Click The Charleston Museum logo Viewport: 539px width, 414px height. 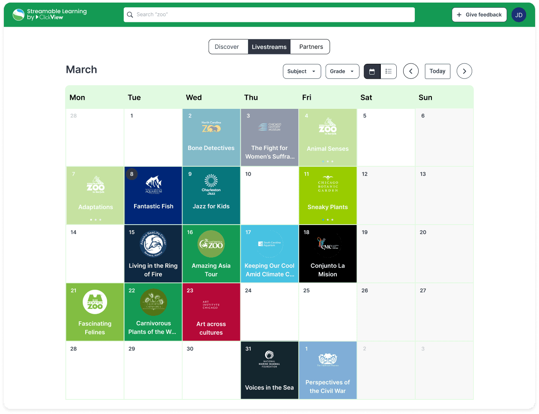tap(328, 360)
